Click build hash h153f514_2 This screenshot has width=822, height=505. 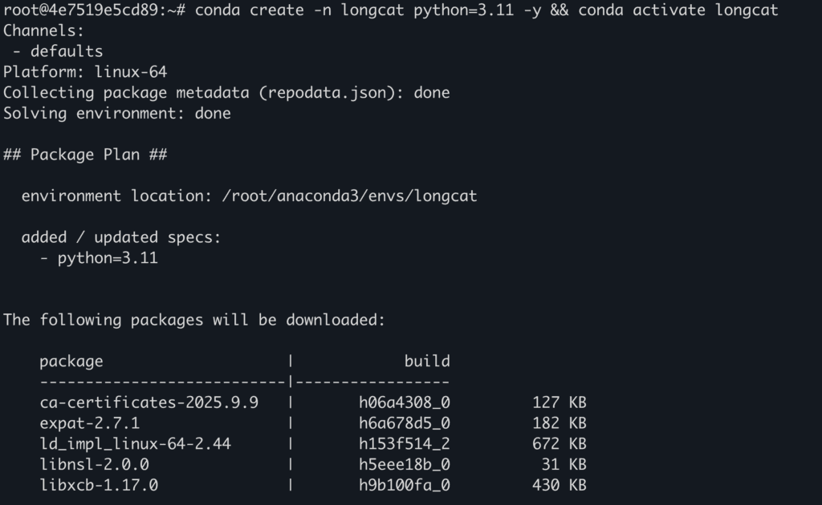[405, 443]
